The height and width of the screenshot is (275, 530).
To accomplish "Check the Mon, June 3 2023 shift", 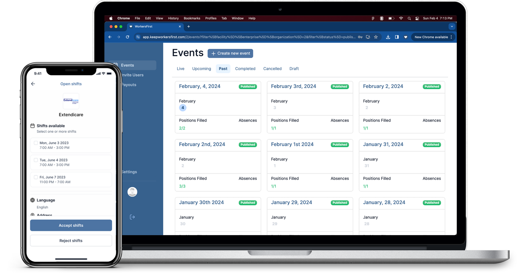I will click(x=36, y=143).
